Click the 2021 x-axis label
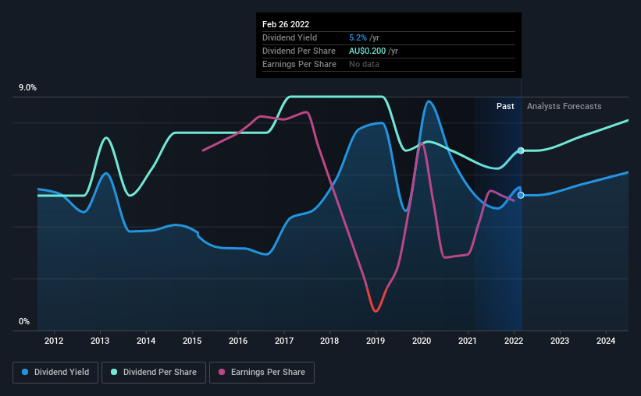This screenshot has width=641, height=396. tap(467, 341)
